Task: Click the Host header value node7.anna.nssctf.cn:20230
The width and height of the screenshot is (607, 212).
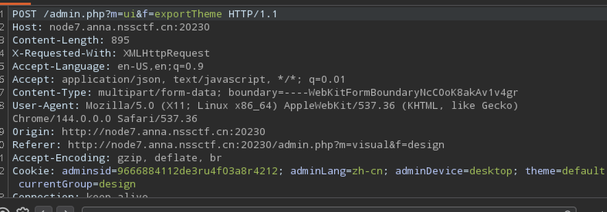Action: pos(129,27)
